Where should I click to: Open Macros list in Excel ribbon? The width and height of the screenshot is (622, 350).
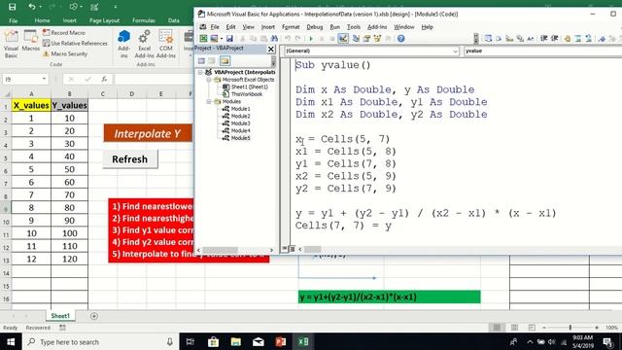pos(30,41)
